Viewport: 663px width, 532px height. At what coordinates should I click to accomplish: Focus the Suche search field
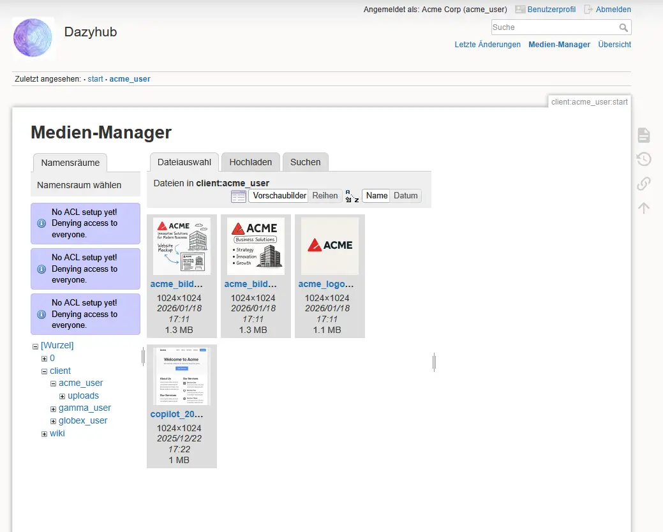pos(554,27)
